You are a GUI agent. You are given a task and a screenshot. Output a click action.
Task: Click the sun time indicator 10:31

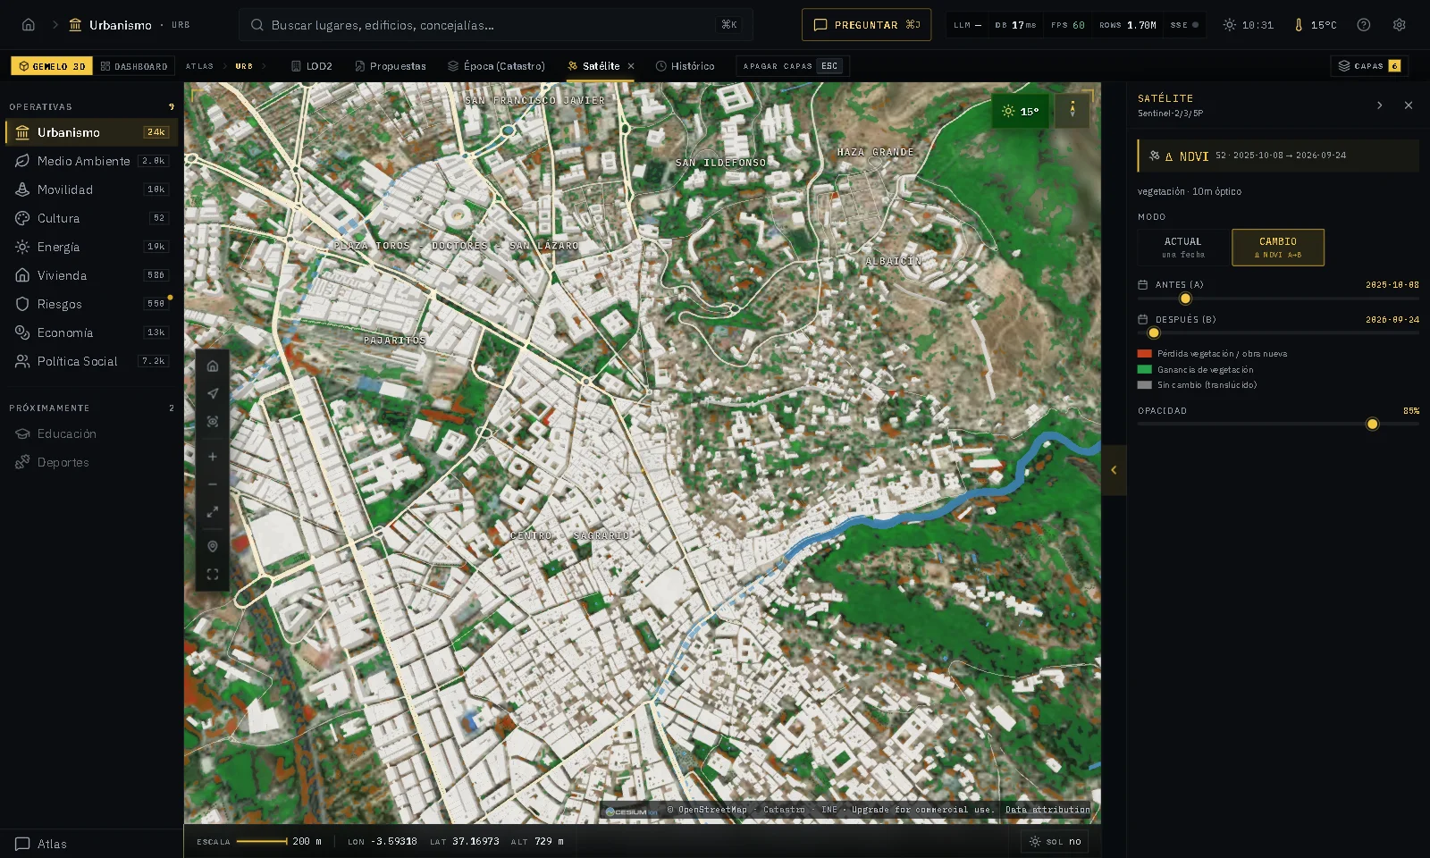pyautogui.click(x=1249, y=25)
